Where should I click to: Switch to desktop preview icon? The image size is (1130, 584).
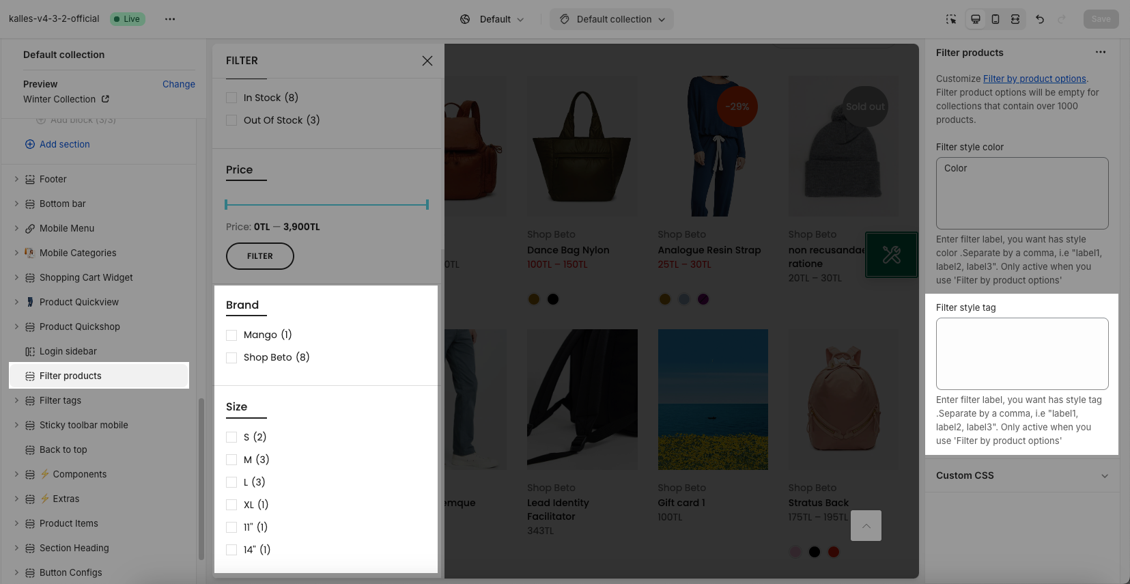click(x=976, y=19)
